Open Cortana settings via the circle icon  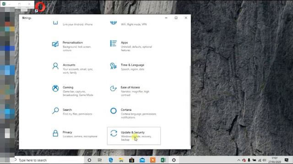(x=114, y=111)
